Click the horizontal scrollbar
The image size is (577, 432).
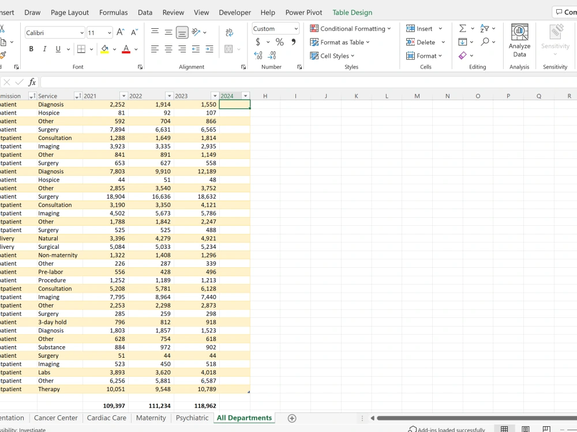[477, 418]
